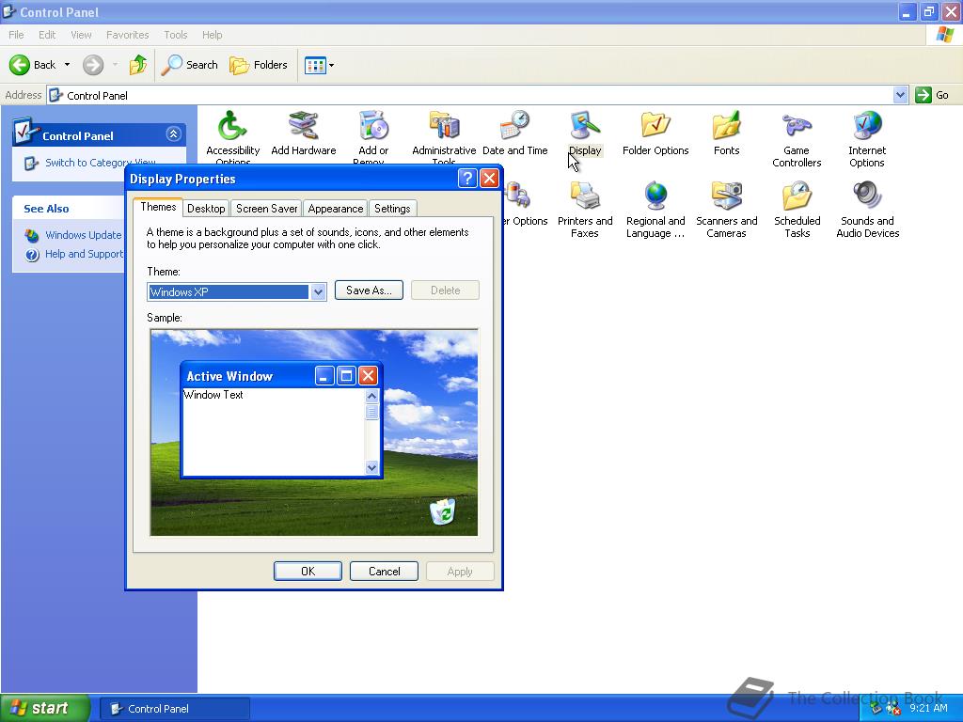Open the Edit menu

coord(47,35)
